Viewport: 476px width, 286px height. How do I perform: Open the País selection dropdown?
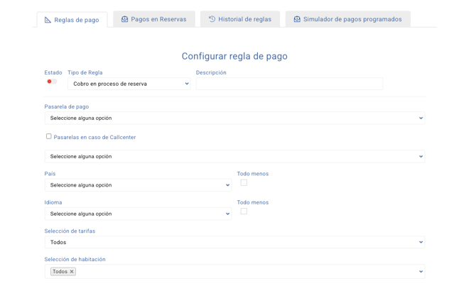[x=138, y=185]
